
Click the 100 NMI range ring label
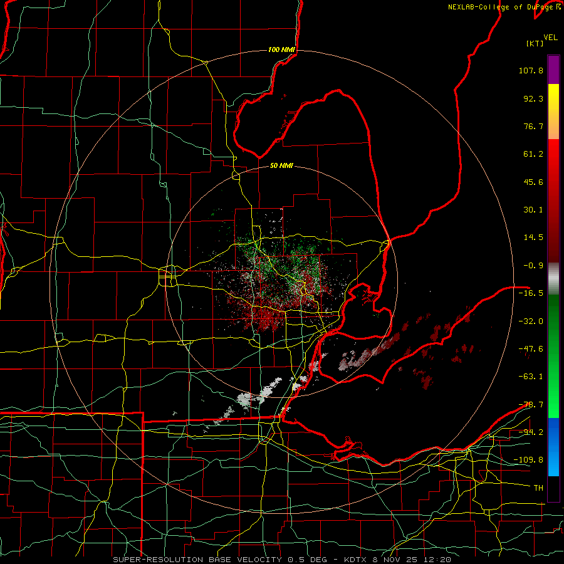tap(281, 50)
